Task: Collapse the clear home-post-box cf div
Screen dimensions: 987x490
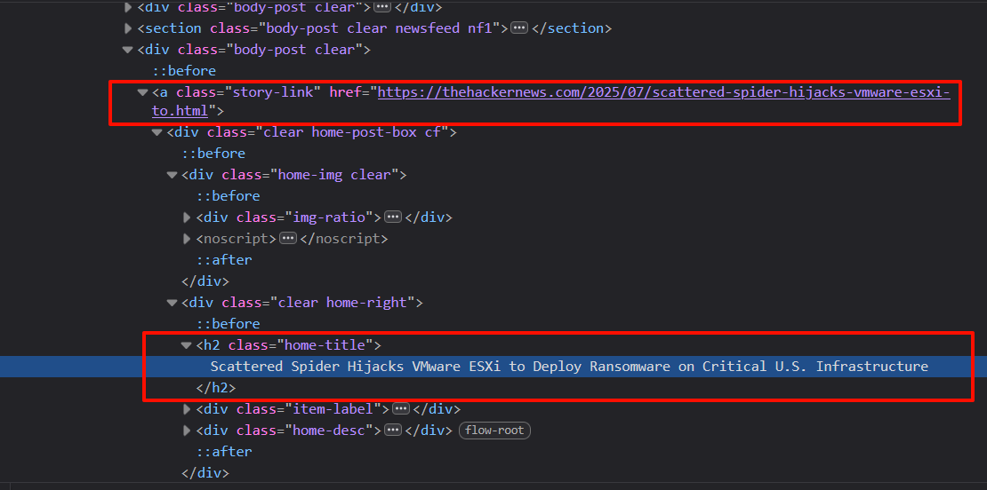Action: 156,132
